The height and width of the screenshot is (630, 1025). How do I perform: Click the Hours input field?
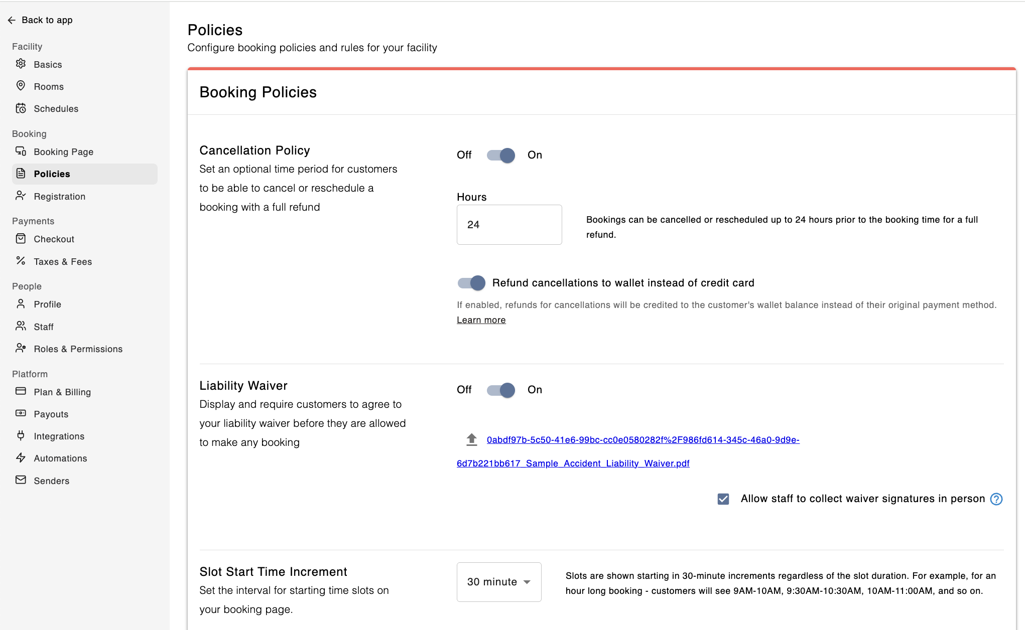click(x=509, y=225)
